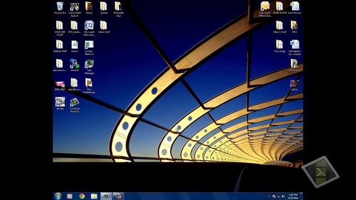Select the 16GB USB STUFF folder

(60, 28)
